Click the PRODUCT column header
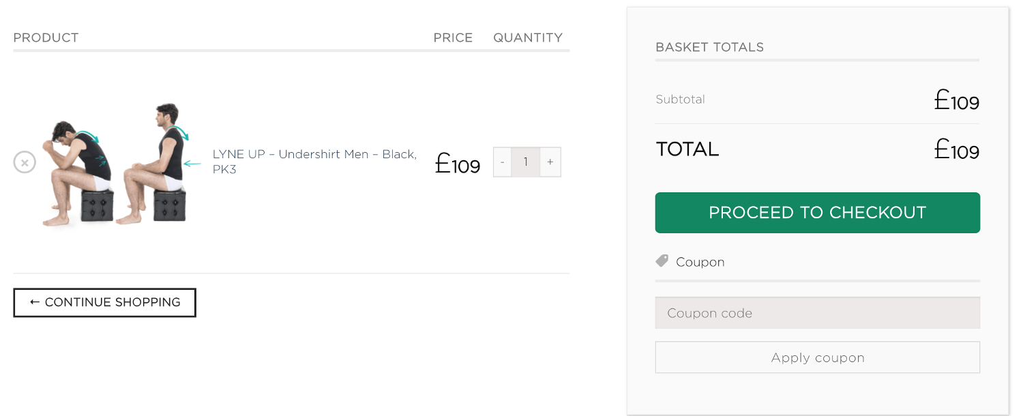The height and width of the screenshot is (416, 1023). 46,38
